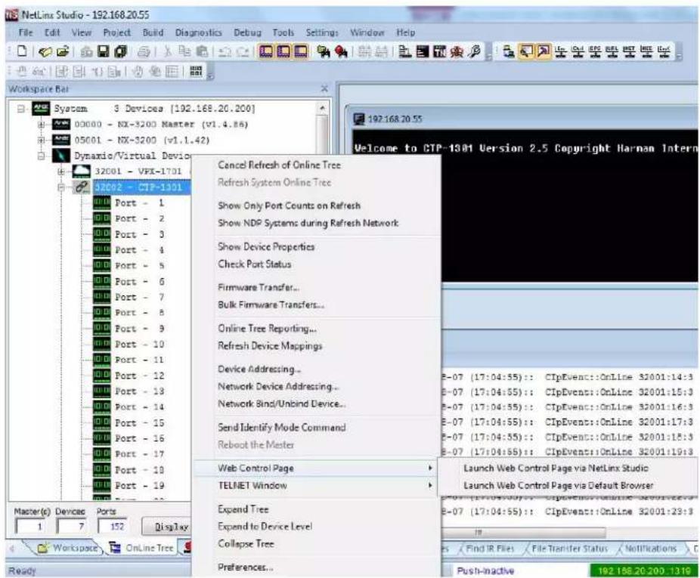The image size is (700, 578).
Task: Collapse the System root tree node
Action: click(x=20, y=109)
